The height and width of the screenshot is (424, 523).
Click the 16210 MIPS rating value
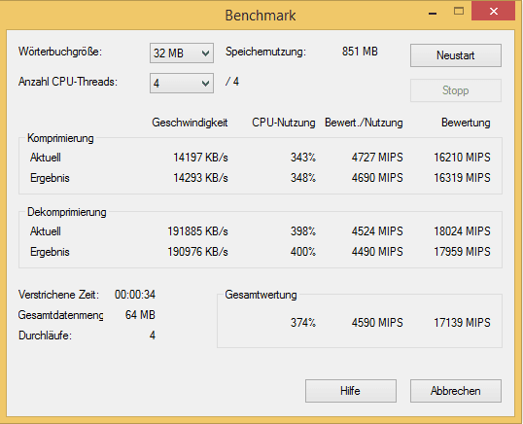pos(462,158)
